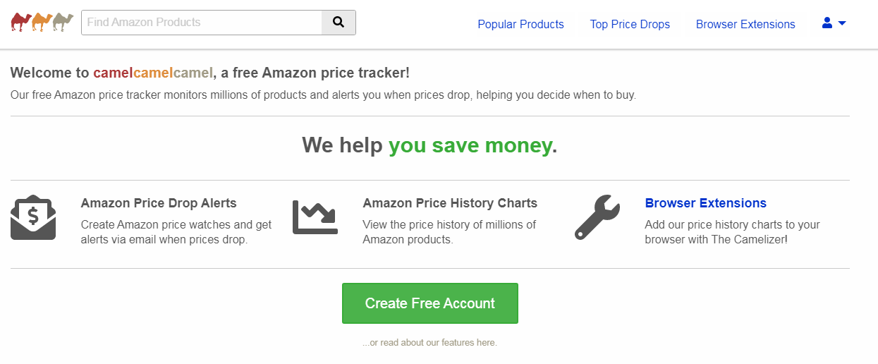Open the user account icon

click(827, 23)
